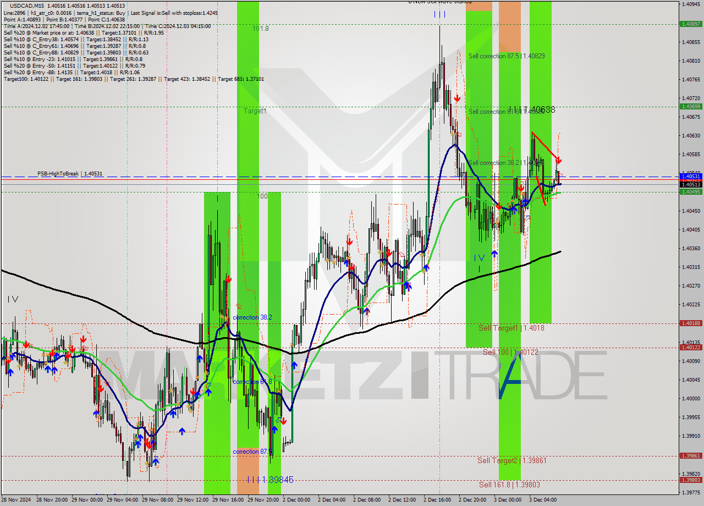Click the blue correction 38.2 label

pyautogui.click(x=252, y=317)
